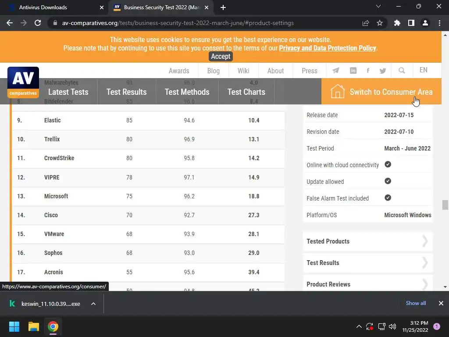449x337 pixels.
Task: Open the Blog link
Action: (214, 71)
